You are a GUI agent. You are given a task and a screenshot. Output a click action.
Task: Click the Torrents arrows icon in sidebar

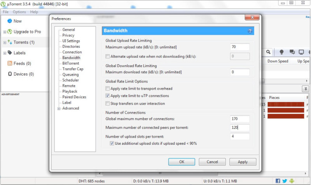(10, 42)
